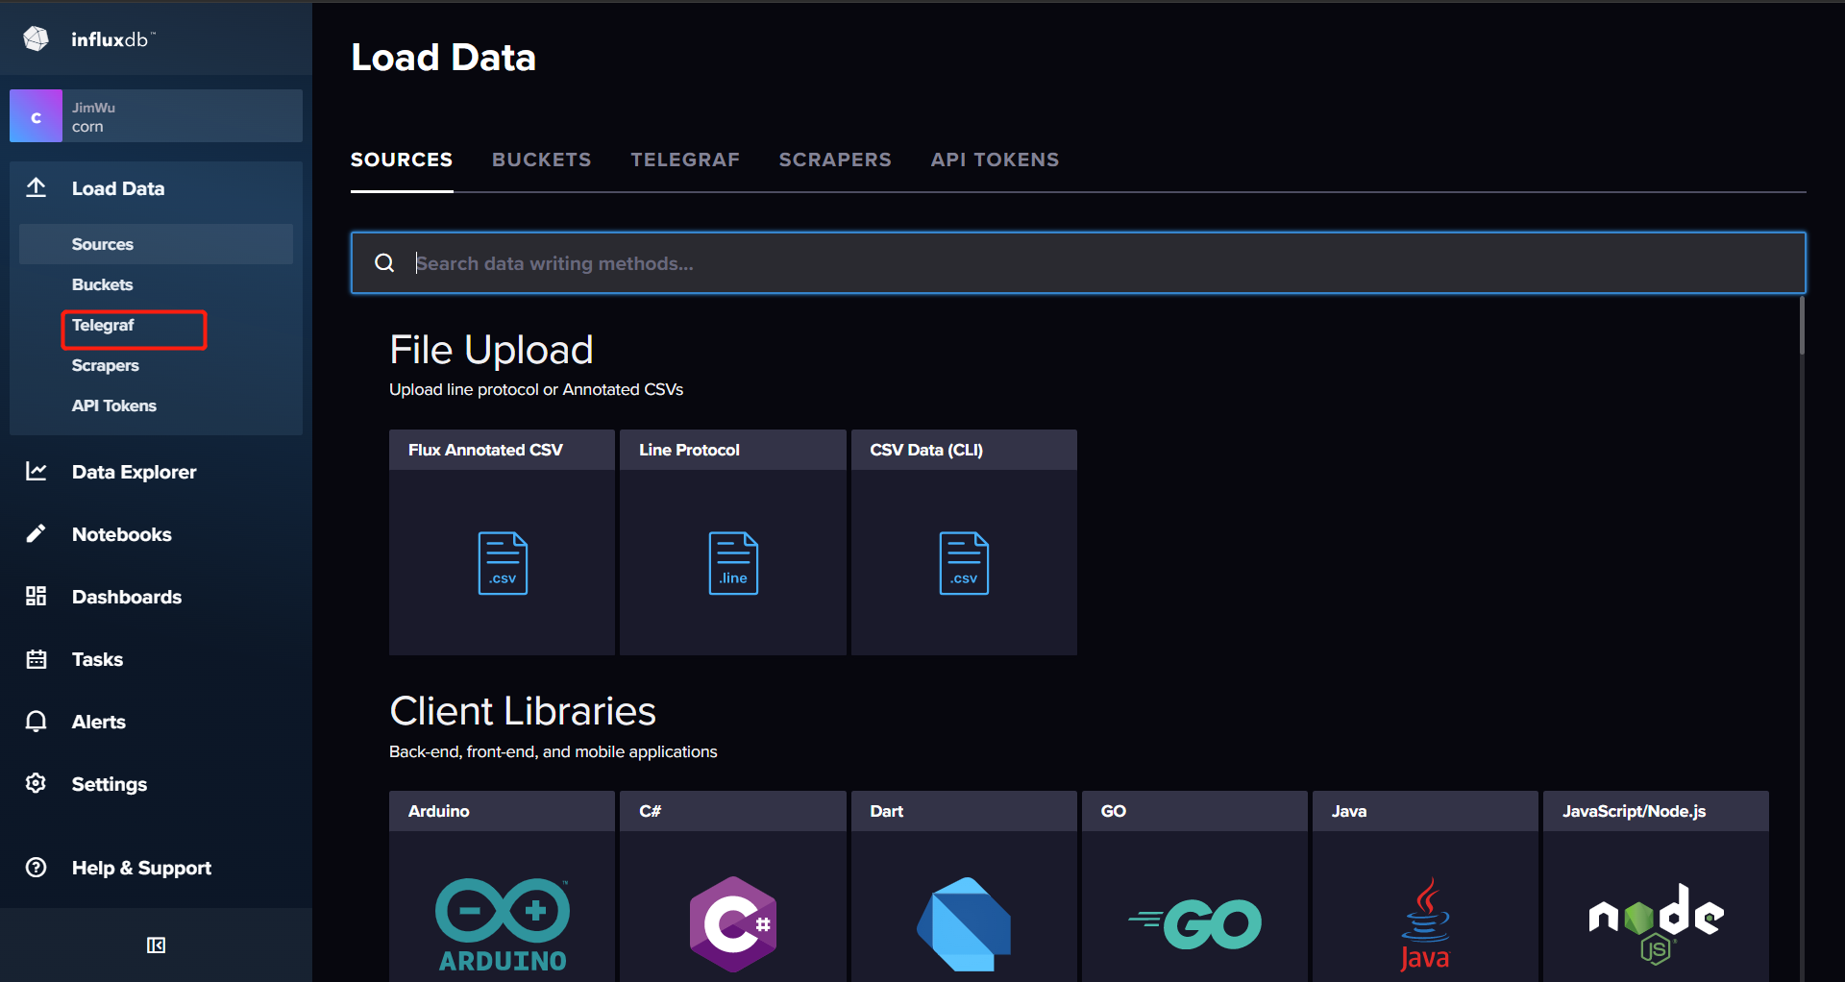This screenshot has width=1845, height=982.
Task: Click the search magnifier icon
Action: tap(384, 262)
